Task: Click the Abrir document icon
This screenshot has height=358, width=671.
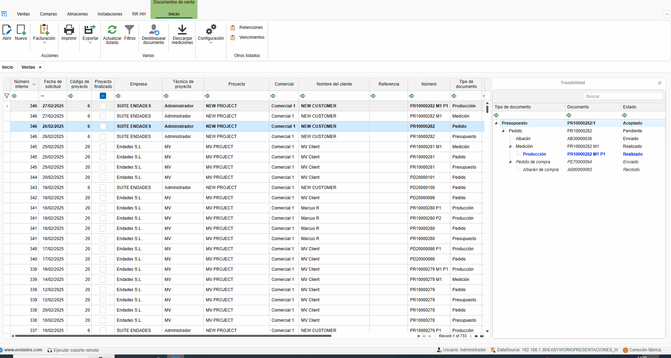Action: (x=7, y=30)
